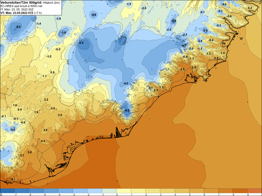Click legend swatch between -8 and -7

click(7, 191)
